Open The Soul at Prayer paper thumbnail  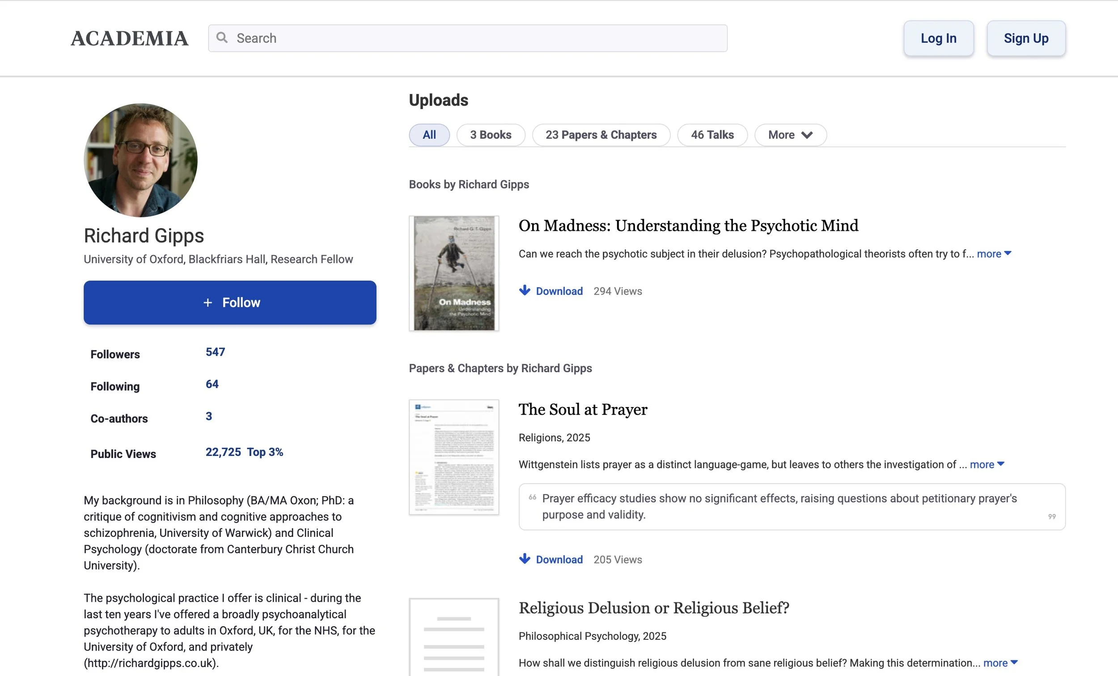pos(454,457)
